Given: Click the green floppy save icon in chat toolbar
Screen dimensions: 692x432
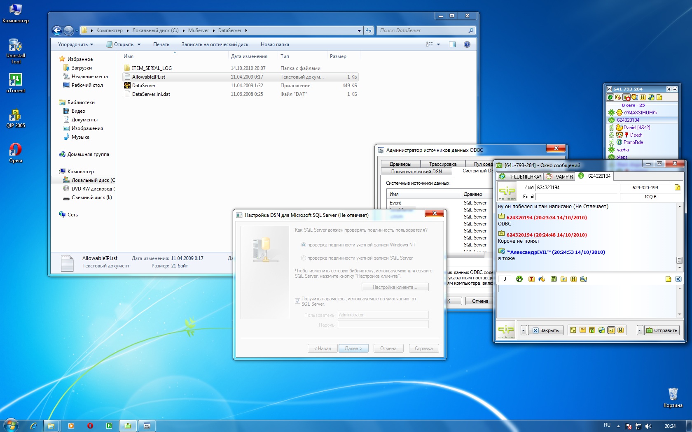Looking at the screenshot, I should (x=554, y=279).
